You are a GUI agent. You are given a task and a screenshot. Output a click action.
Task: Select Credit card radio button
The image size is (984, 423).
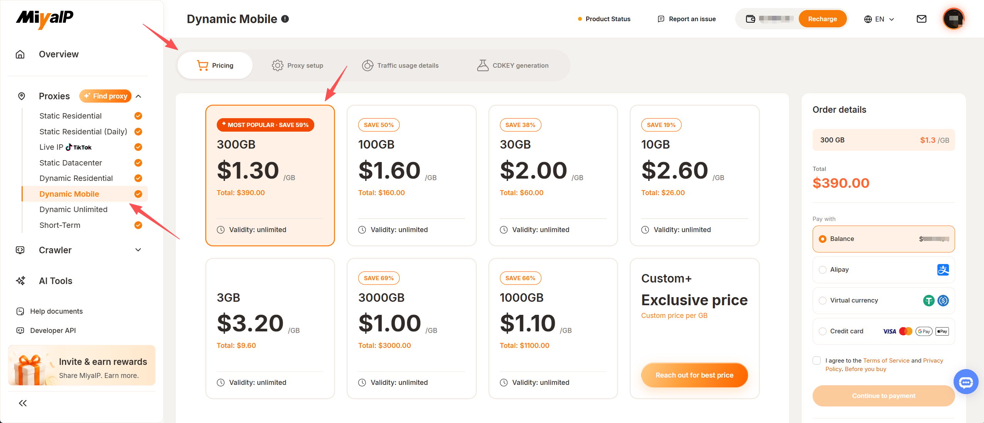[x=823, y=331]
